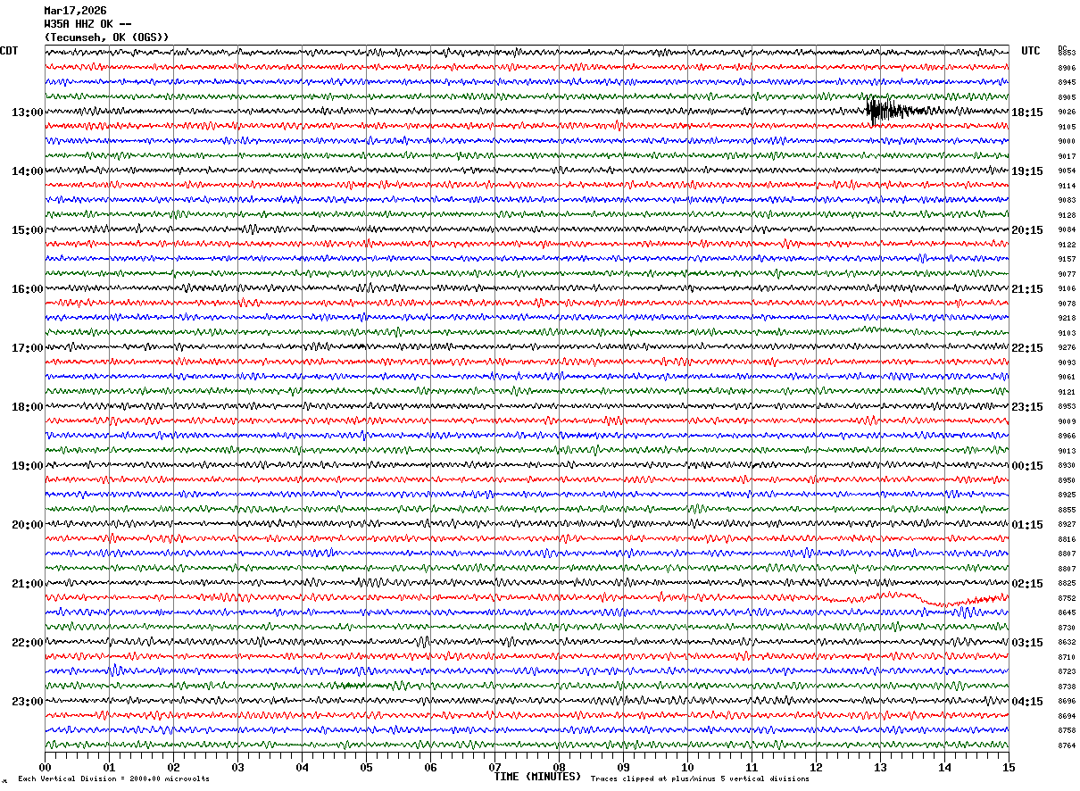The height and width of the screenshot is (791, 1080).
Task: Click minute tick label "12" on time axis
Action: [x=816, y=767]
